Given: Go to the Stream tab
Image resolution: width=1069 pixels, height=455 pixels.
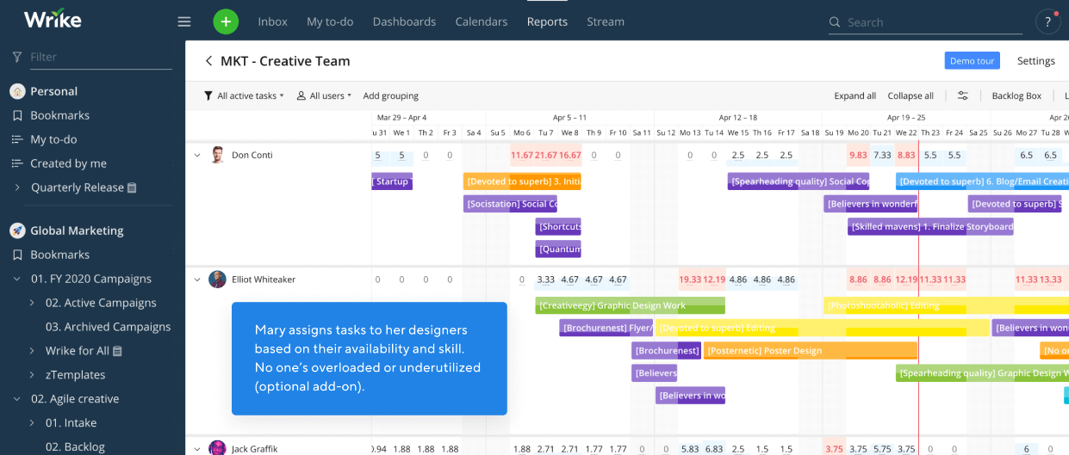Looking at the screenshot, I should 606,22.
